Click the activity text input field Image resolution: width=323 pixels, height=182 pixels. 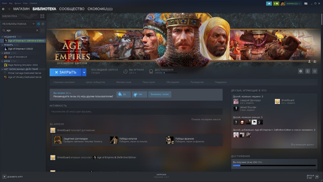coord(136,111)
